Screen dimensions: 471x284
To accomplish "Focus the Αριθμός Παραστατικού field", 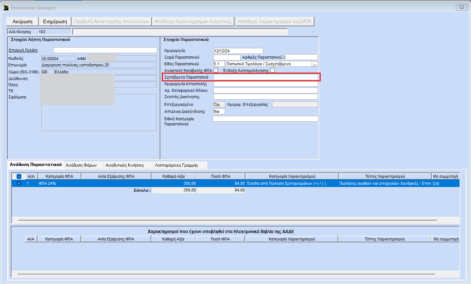I will 300,57.
